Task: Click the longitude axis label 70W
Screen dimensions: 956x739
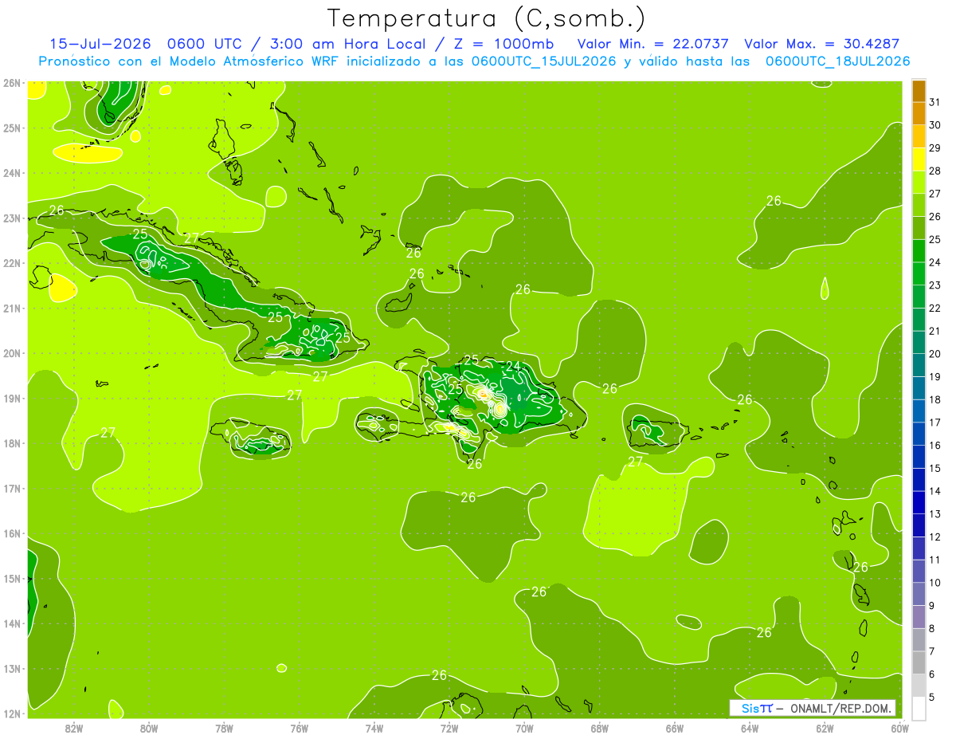Action: pyautogui.click(x=524, y=728)
